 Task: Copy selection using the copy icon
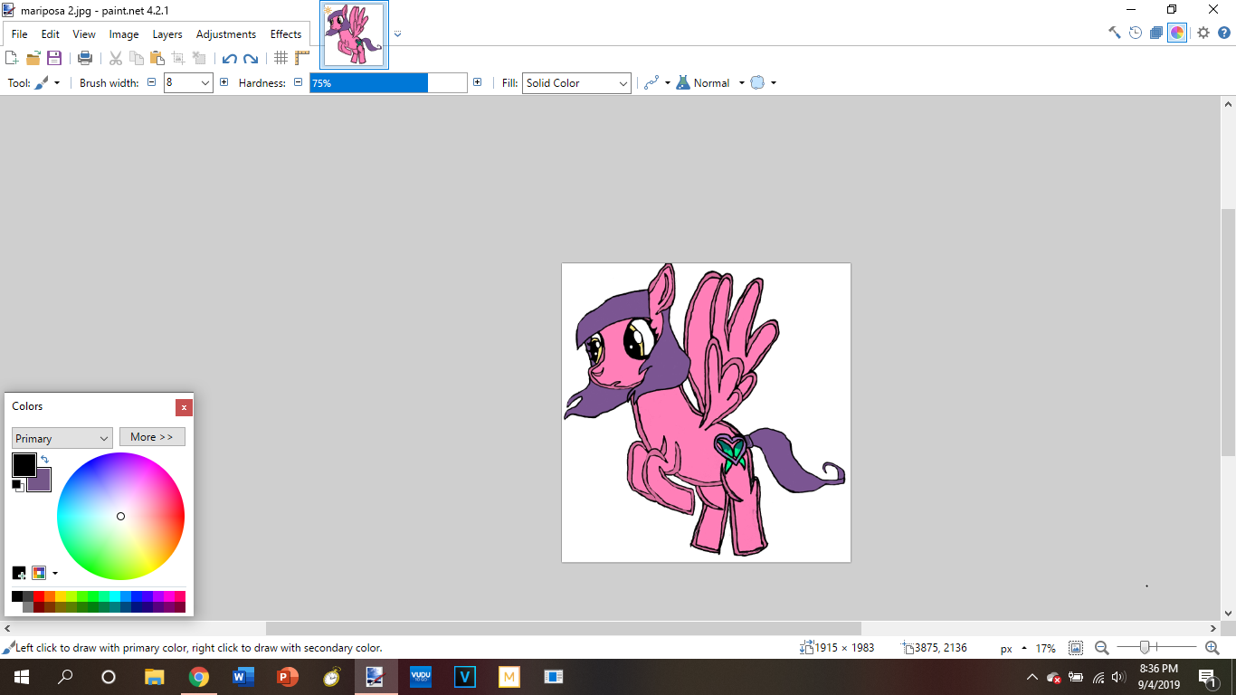pos(137,58)
